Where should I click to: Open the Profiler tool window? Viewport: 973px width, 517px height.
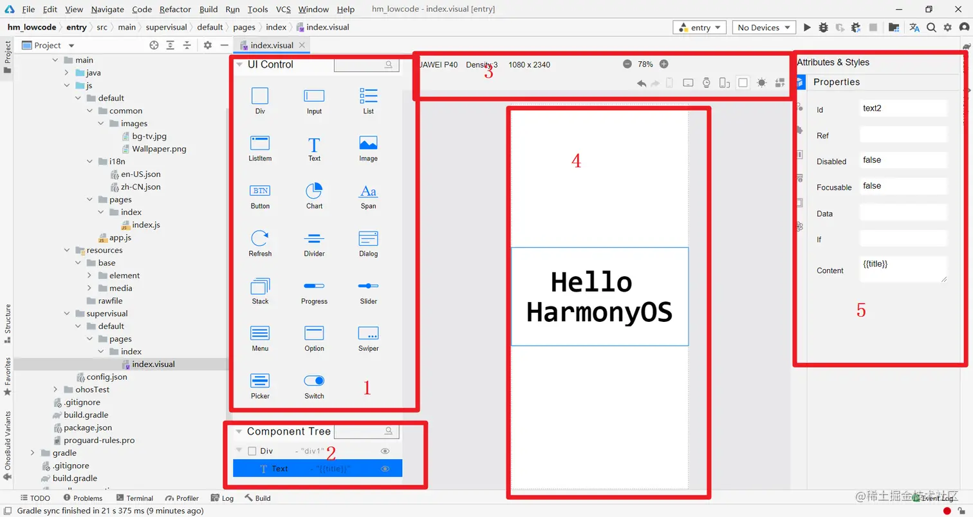[x=182, y=498]
